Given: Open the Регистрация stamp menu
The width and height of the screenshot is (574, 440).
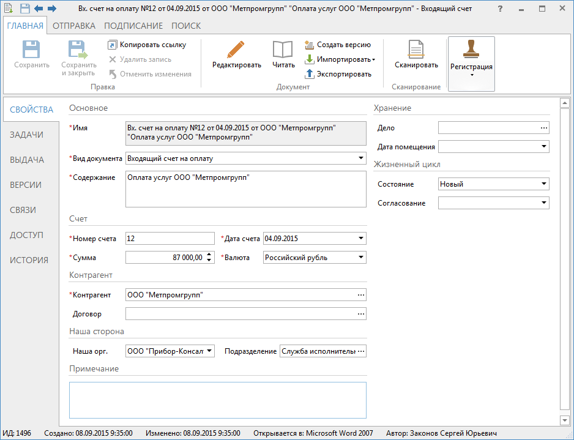Looking at the screenshot, I should 471,64.
